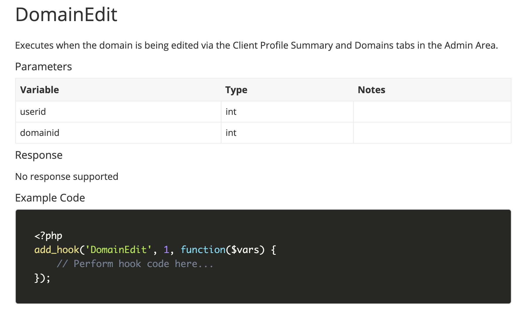Click the empty Notes cell for userid

(432, 112)
